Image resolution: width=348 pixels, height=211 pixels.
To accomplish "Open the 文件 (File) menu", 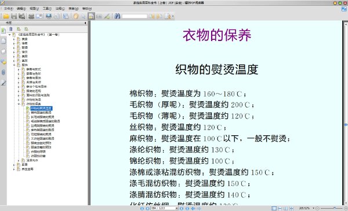I will tap(9, 9).
